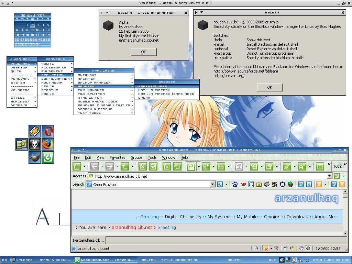Open the search box dropdown arrow
The image size is (352, 264).
tap(212, 184)
